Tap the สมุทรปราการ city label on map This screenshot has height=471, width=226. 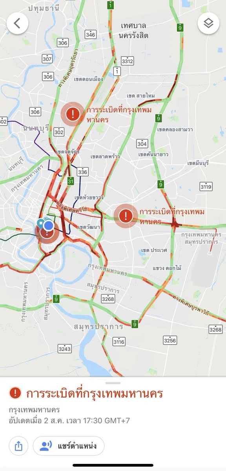click(x=98, y=327)
